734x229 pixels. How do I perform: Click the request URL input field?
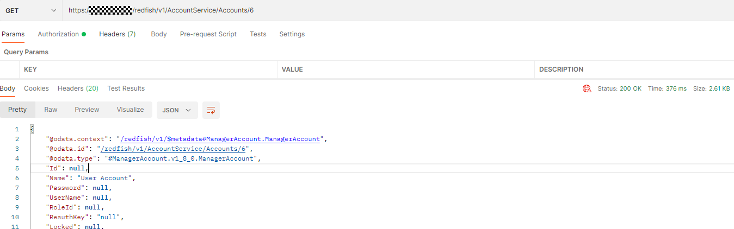click(x=381, y=11)
